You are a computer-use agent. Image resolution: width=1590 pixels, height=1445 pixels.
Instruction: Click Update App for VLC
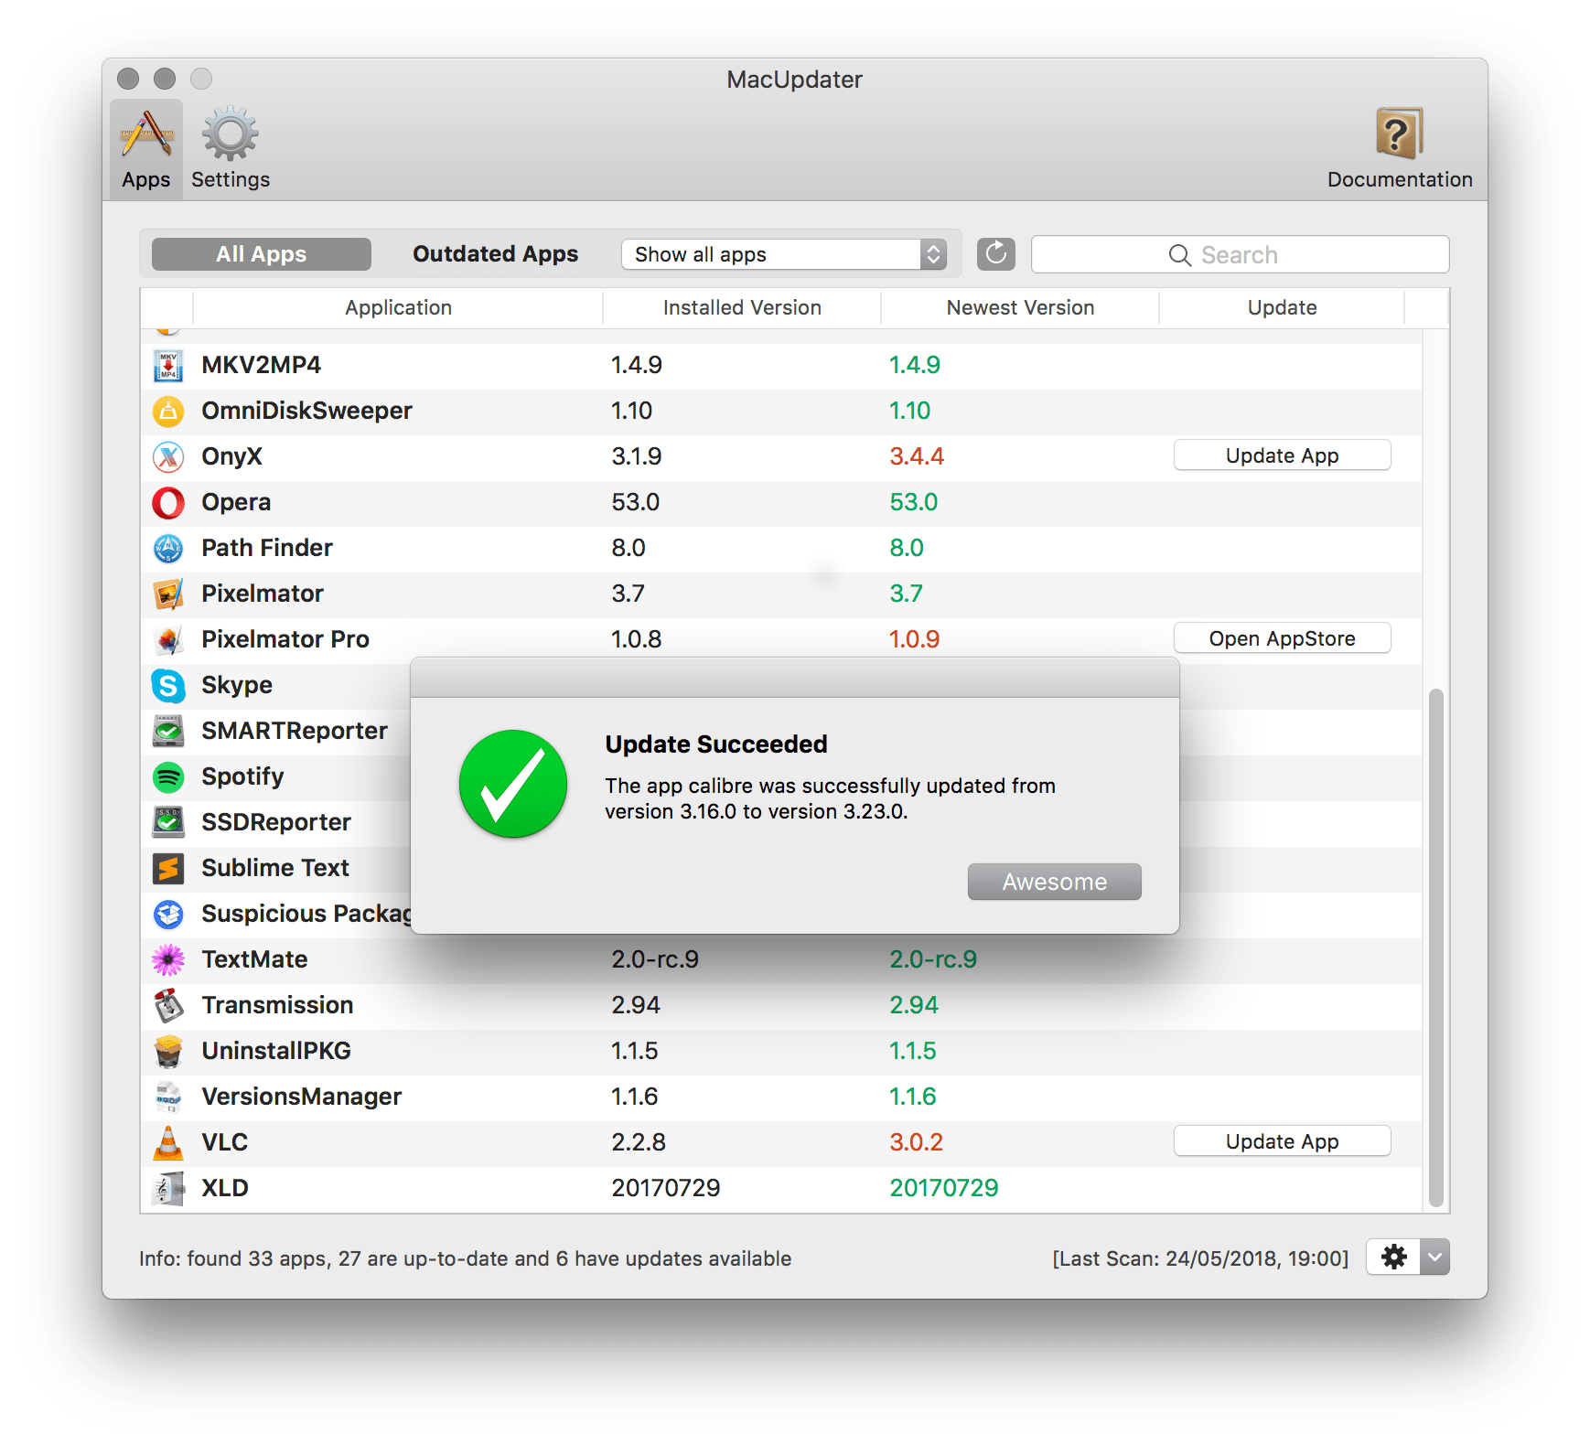click(x=1282, y=1140)
